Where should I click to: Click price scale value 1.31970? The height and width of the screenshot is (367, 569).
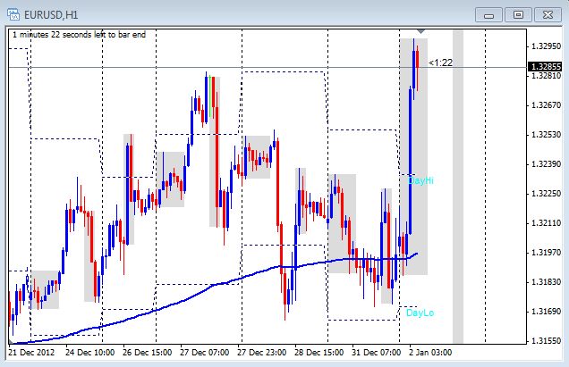point(546,252)
